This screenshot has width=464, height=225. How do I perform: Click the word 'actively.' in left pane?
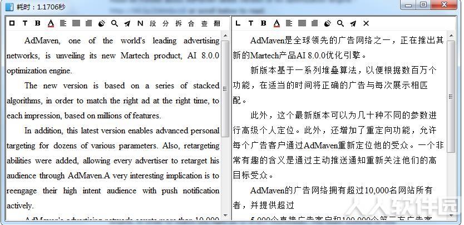click(20, 206)
